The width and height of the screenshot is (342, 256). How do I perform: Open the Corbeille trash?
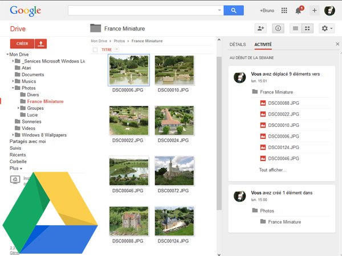[18, 162]
